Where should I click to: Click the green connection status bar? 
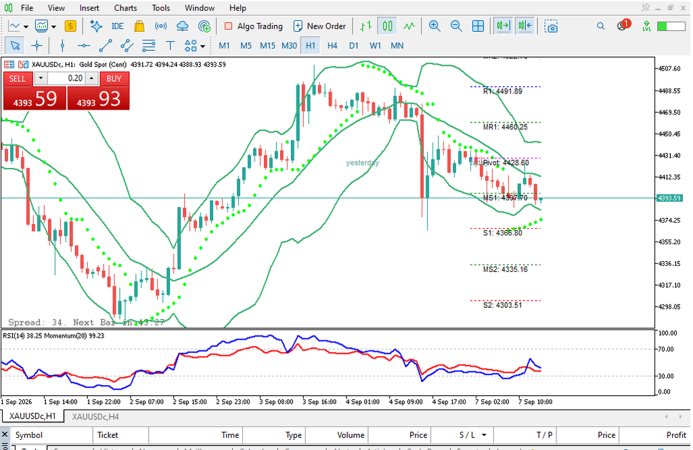pyautogui.click(x=671, y=26)
